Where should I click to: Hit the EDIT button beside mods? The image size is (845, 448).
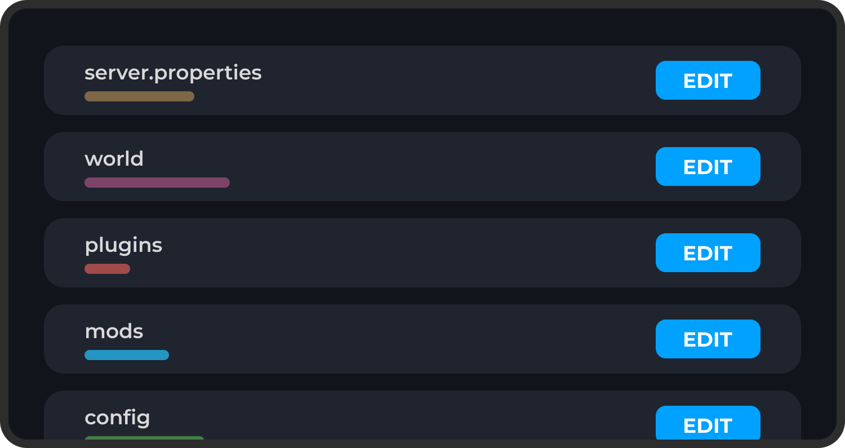coord(708,339)
